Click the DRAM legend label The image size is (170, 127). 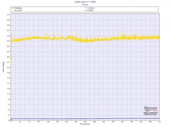click(91, 10)
